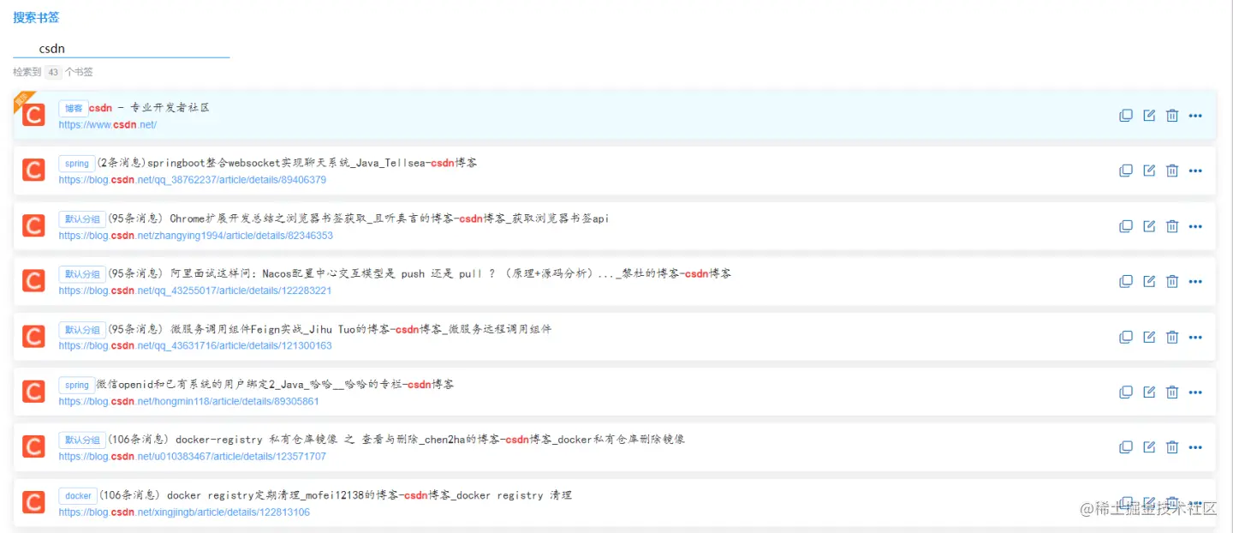Delete the 微服务调用组件Feign实战 bookmark
This screenshot has height=533, width=1233.
point(1172,337)
